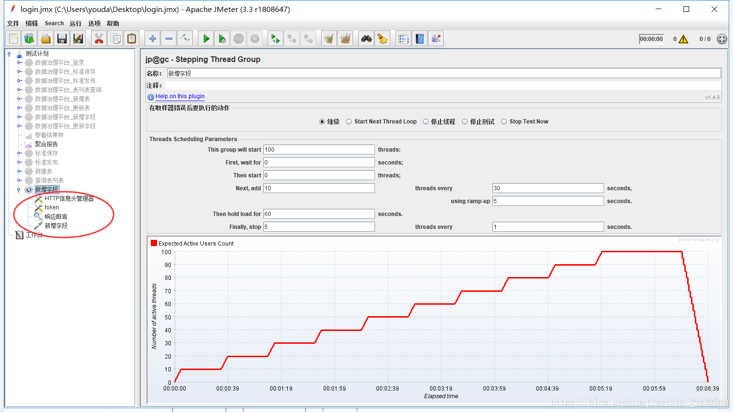Click the green Start run icon

click(x=206, y=39)
